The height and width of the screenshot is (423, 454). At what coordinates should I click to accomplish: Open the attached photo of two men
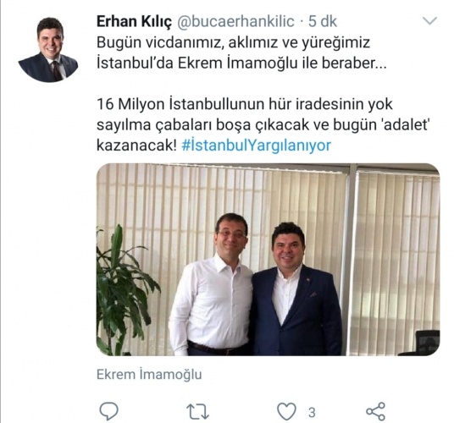pyautogui.click(x=269, y=260)
